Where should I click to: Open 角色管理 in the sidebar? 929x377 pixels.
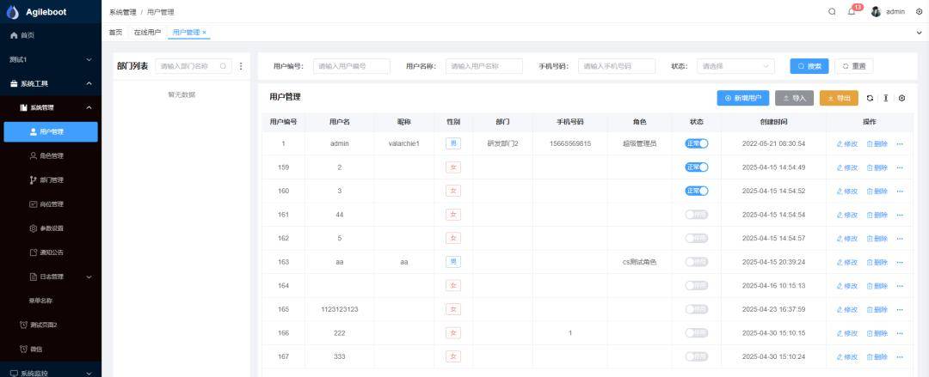(51, 156)
